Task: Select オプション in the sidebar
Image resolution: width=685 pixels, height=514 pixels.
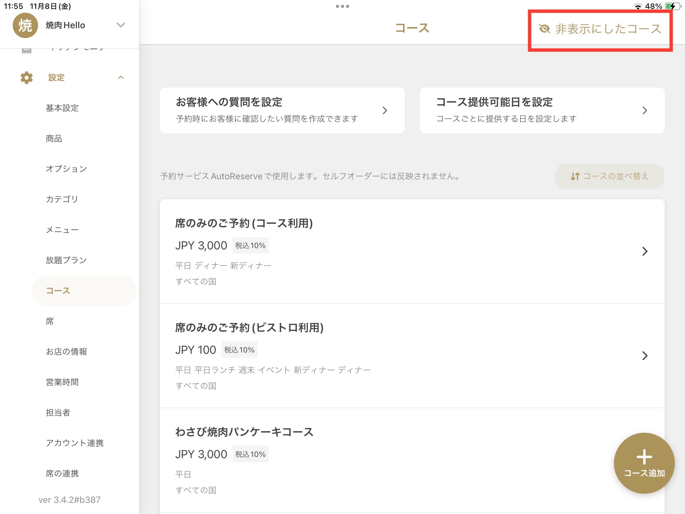Action: click(x=66, y=169)
